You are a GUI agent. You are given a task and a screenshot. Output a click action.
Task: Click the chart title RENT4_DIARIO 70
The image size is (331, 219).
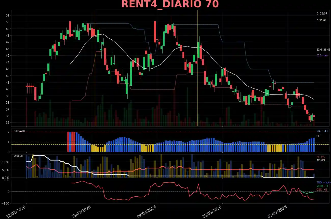click(x=170, y=5)
